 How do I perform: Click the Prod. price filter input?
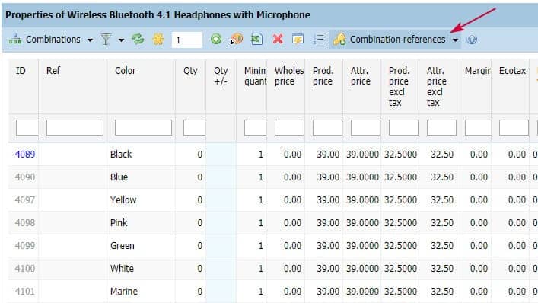327,127
